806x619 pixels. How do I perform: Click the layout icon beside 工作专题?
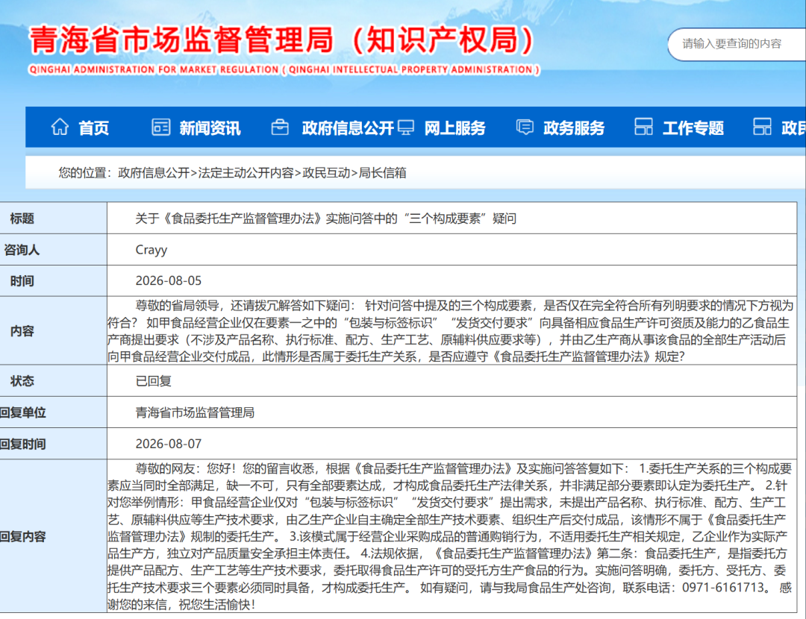coord(643,127)
